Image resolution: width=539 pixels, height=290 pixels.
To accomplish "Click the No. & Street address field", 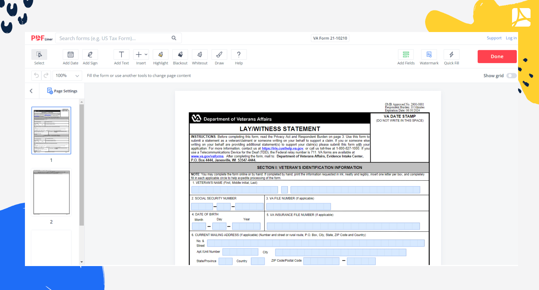I will pos(316,243).
